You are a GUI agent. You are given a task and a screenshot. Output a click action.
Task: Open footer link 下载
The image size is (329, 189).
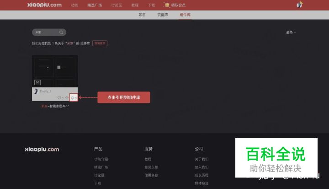[98, 183]
